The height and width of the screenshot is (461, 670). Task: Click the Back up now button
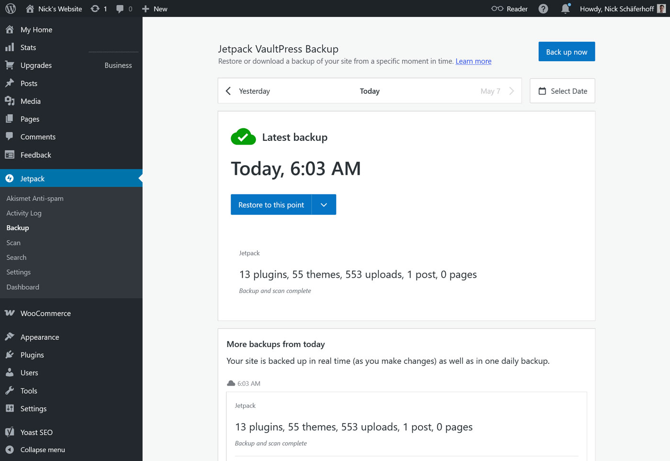click(x=567, y=52)
